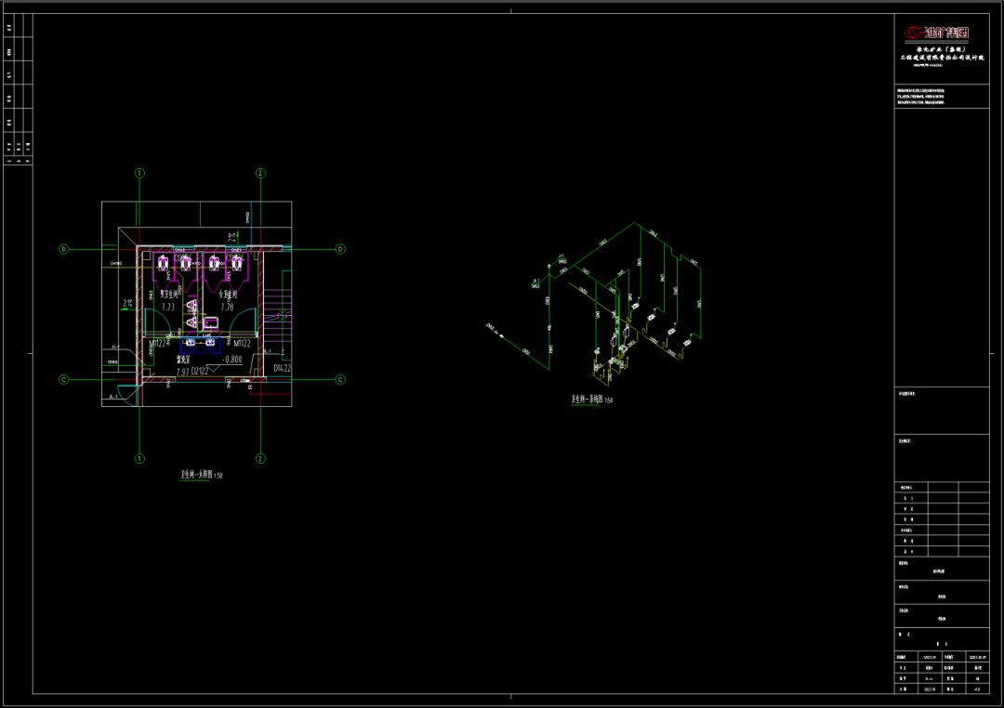Image resolution: width=1004 pixels, height=708 pixels.
Task: Select the 7.73 elevation text in the left room
Action: [x=168, y=307]
